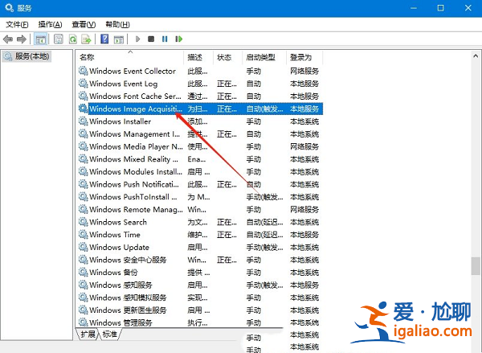
Task: Sort by the 登录为 column header
Action: 304,57
